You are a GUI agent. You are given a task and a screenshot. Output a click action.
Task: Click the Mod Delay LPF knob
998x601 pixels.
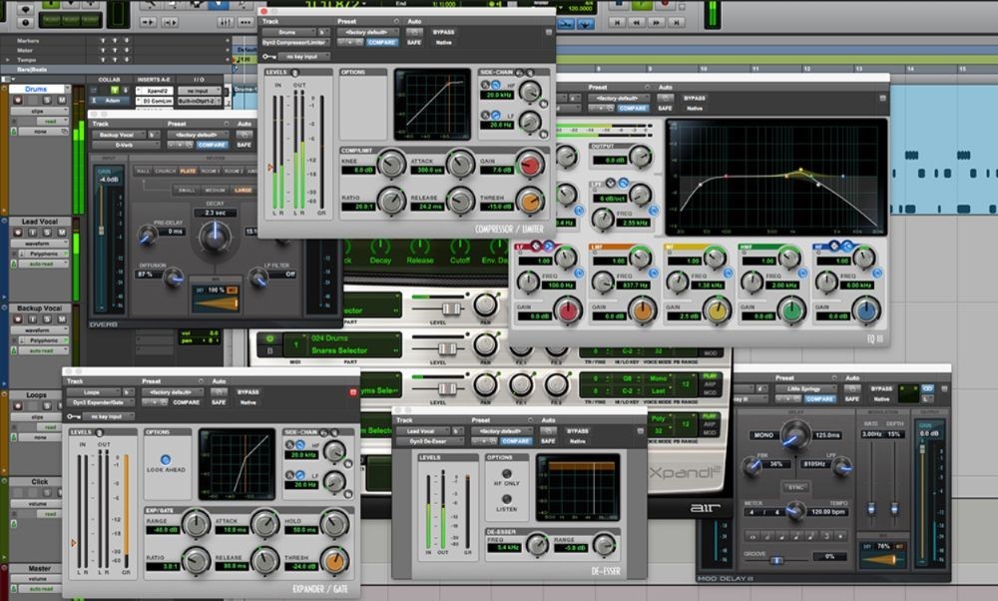(x=841, y=466)
